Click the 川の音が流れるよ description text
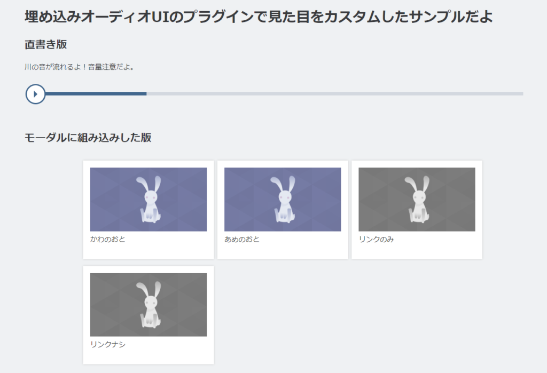The height and width of the screenshot is (373, 547). click(79, 67)
